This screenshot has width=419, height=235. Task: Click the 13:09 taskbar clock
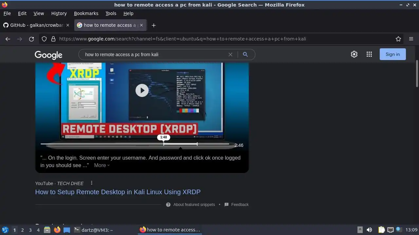tap(411, 230)
